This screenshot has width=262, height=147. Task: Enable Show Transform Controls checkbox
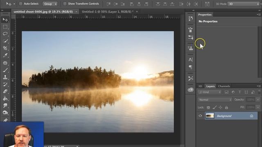(x=65, y=4)
